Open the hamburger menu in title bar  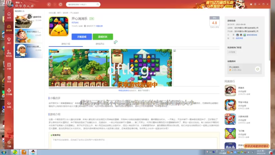click(x=255, y=4)
